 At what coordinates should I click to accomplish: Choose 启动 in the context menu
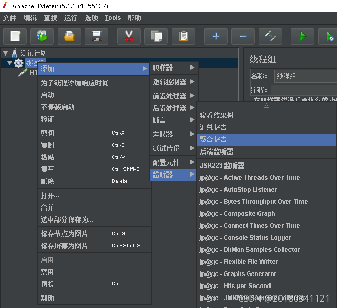coord(94,95)
